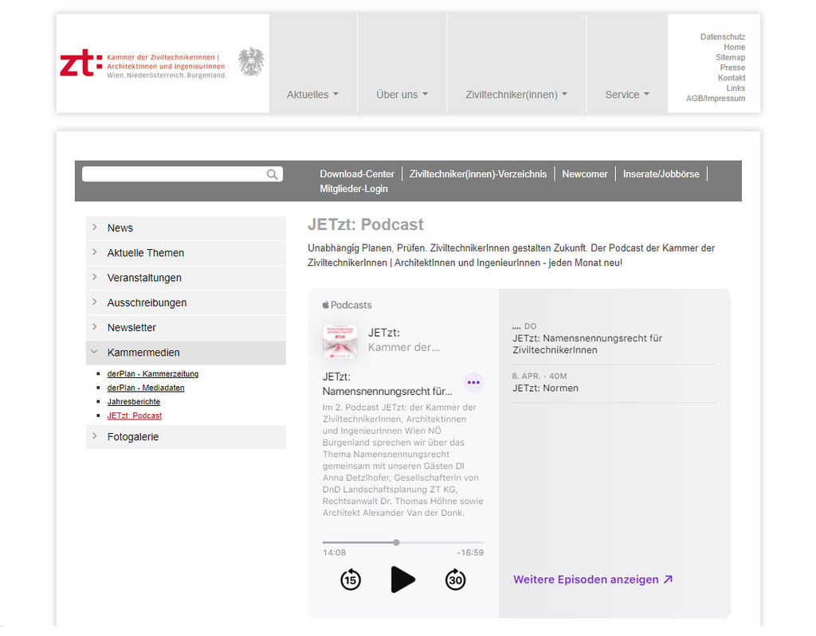Open derPlan - Kammerzeitung link
This screenshot has height=636, width=816.
pyautogui.click(x=152, y=374)
